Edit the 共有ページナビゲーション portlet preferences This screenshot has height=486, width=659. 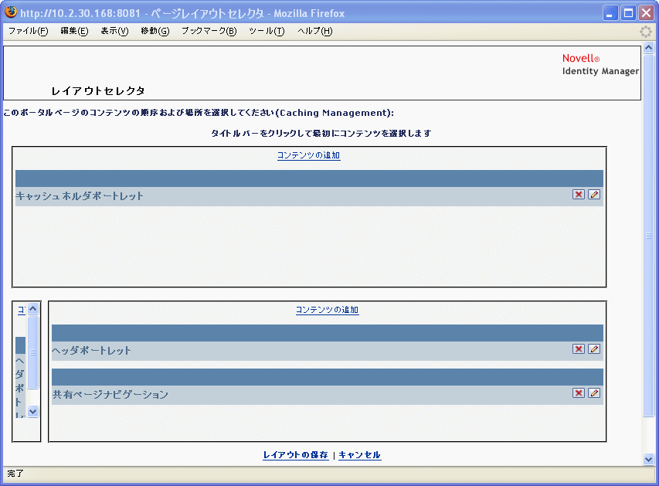[594, 393]
